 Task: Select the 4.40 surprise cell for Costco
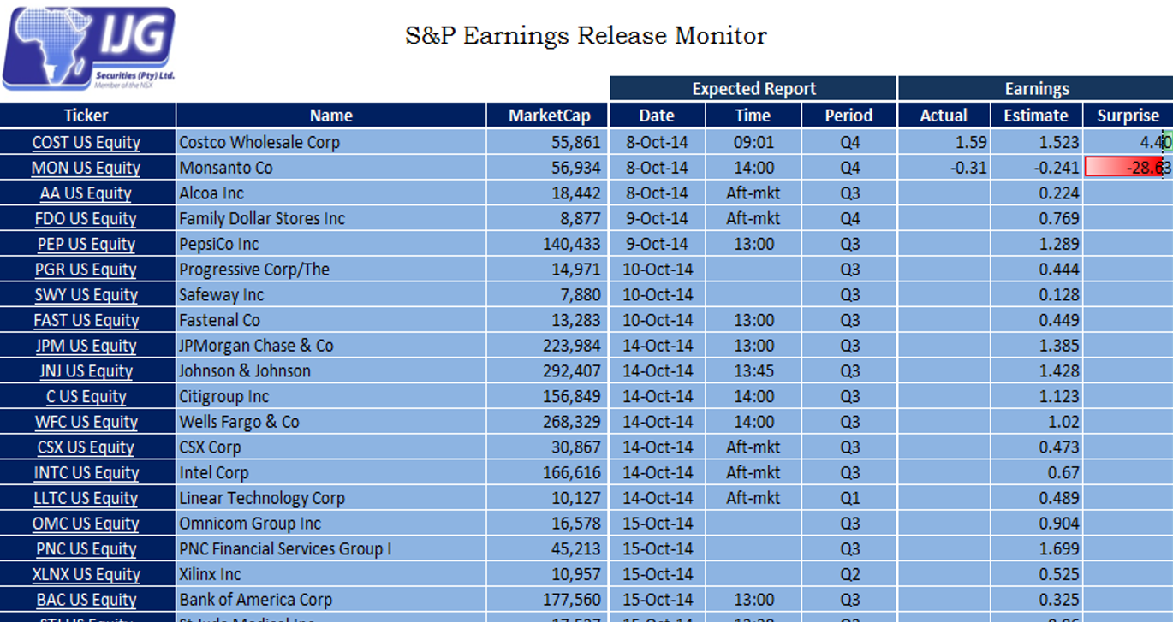pyautogui.click(x=1128, y=142)
